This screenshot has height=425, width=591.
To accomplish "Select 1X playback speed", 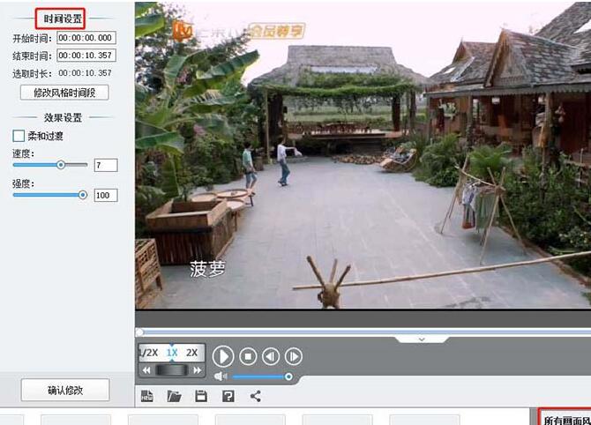I will (172, 353).
